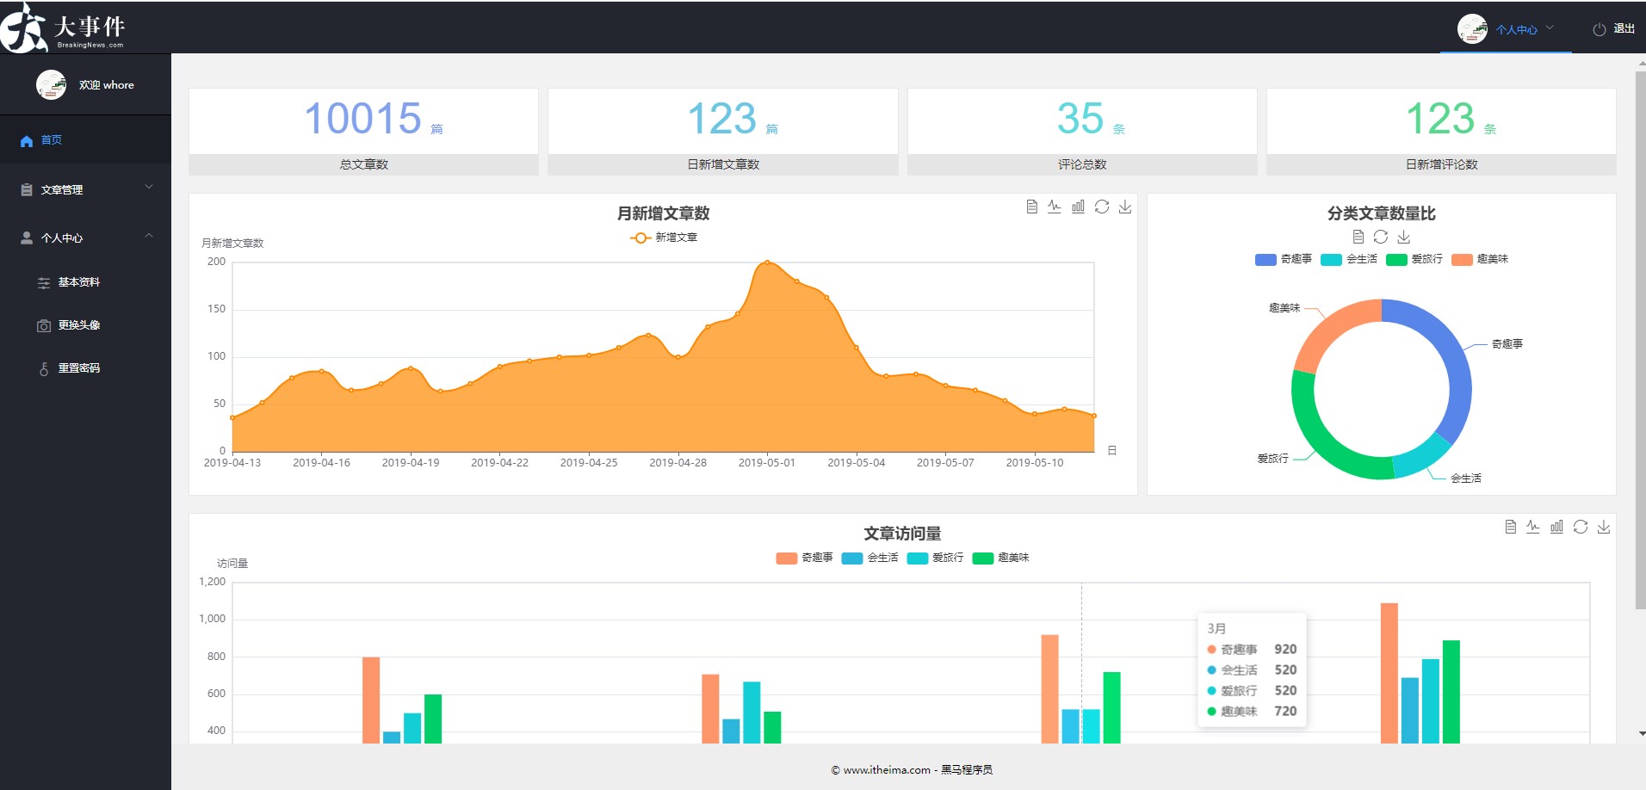Open 更换头像 page

pos(85,325)
